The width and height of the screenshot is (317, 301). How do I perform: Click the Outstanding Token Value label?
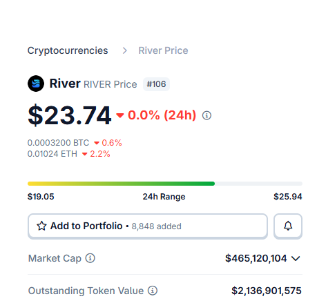(86, 291)
